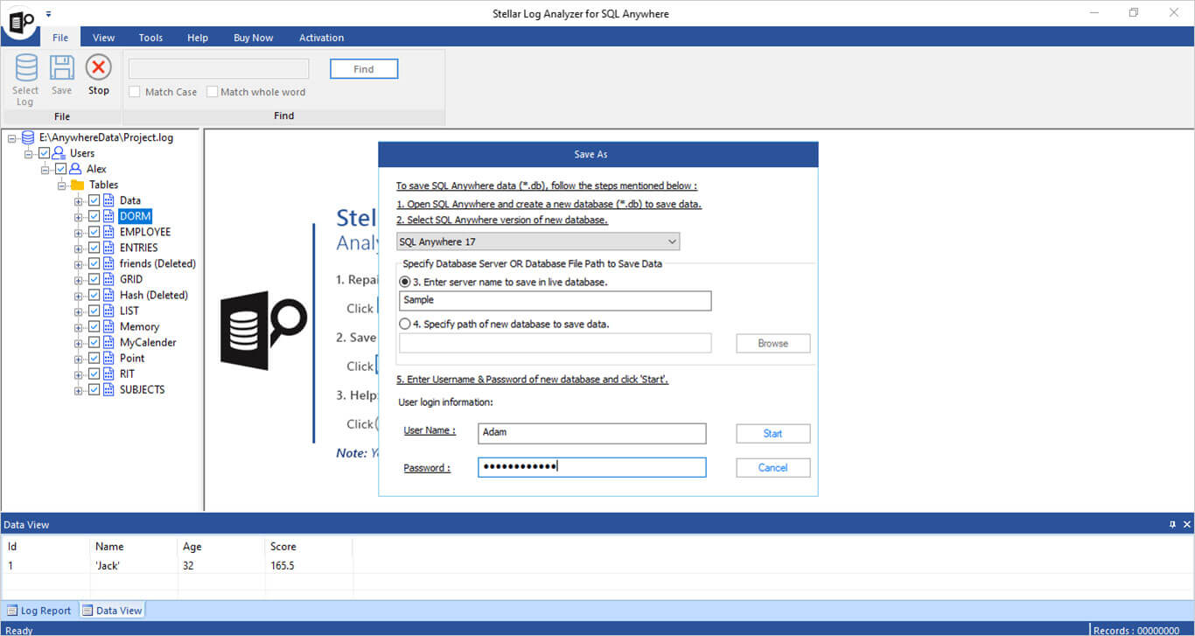Viewport: 1195px width, 636px height.
Task: Open the Activation tab
Action: point(322,38)
